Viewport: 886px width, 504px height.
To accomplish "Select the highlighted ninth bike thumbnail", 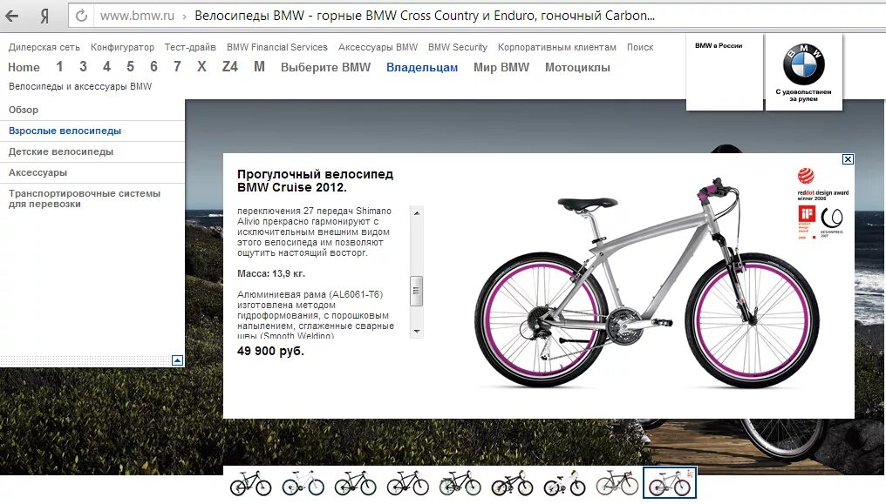I will [x=670, y=483].
